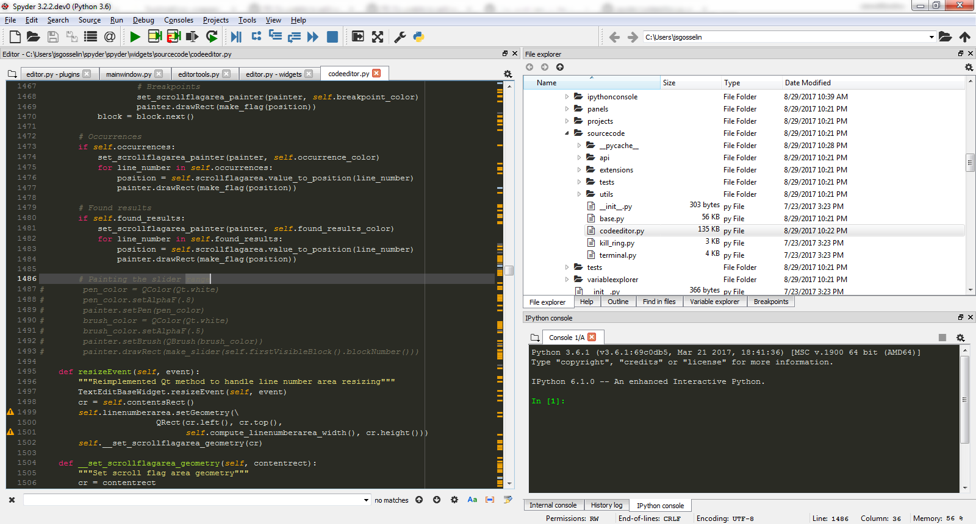Click the fullscreen mode icon
This screenshot has width=976, height=524.
(378, 37)
